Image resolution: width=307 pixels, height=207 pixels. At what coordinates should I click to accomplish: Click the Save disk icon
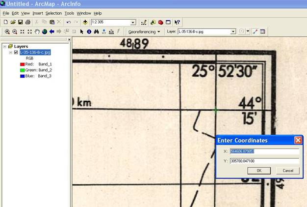pos(21,22)
